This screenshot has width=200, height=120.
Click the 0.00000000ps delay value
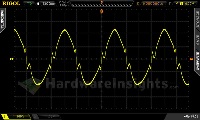[x=153, y=4]
